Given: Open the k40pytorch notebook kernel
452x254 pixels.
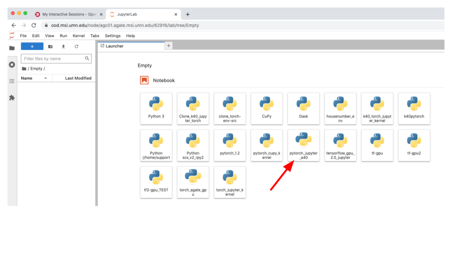Looking at the screenshot, I should tap(414, 109).
